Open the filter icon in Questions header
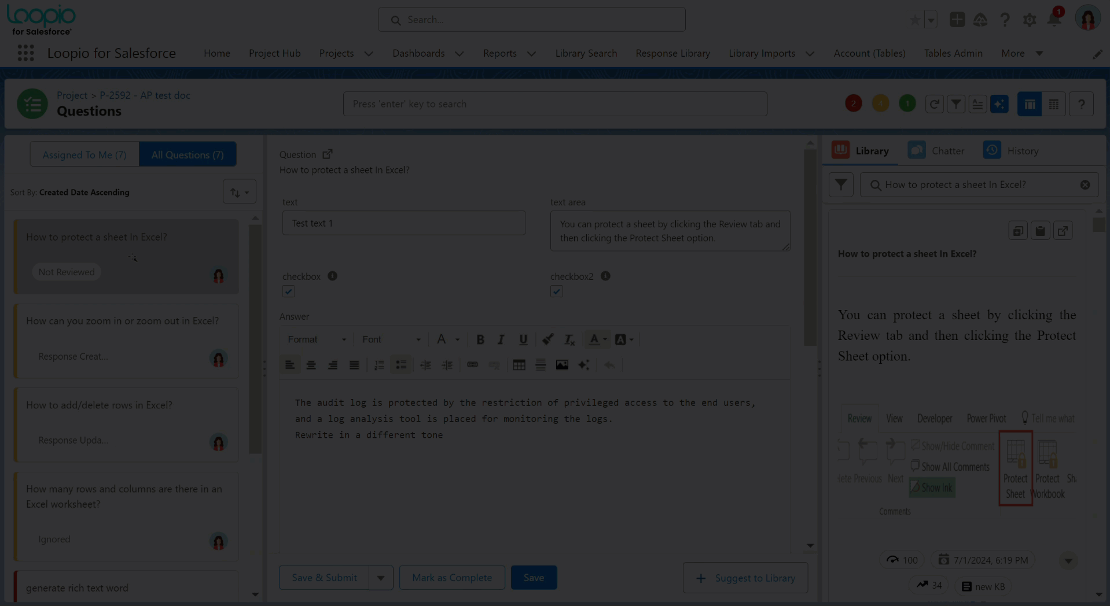The image size is (1110, 606). click(956, 104)
